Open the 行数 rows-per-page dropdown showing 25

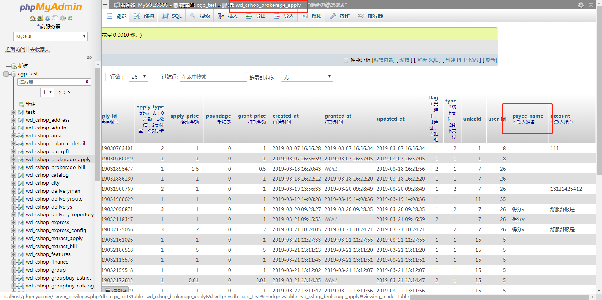[x=139, y=77]
